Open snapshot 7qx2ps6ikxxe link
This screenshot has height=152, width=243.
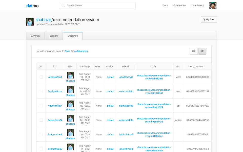click(55, 91)
